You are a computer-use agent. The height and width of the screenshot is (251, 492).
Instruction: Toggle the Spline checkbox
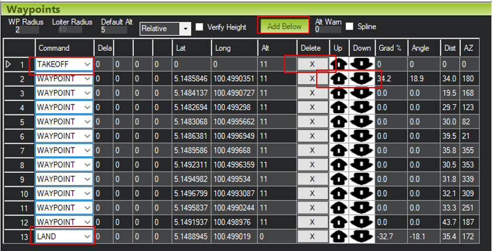pyautogui.click(x=349, y=27)
